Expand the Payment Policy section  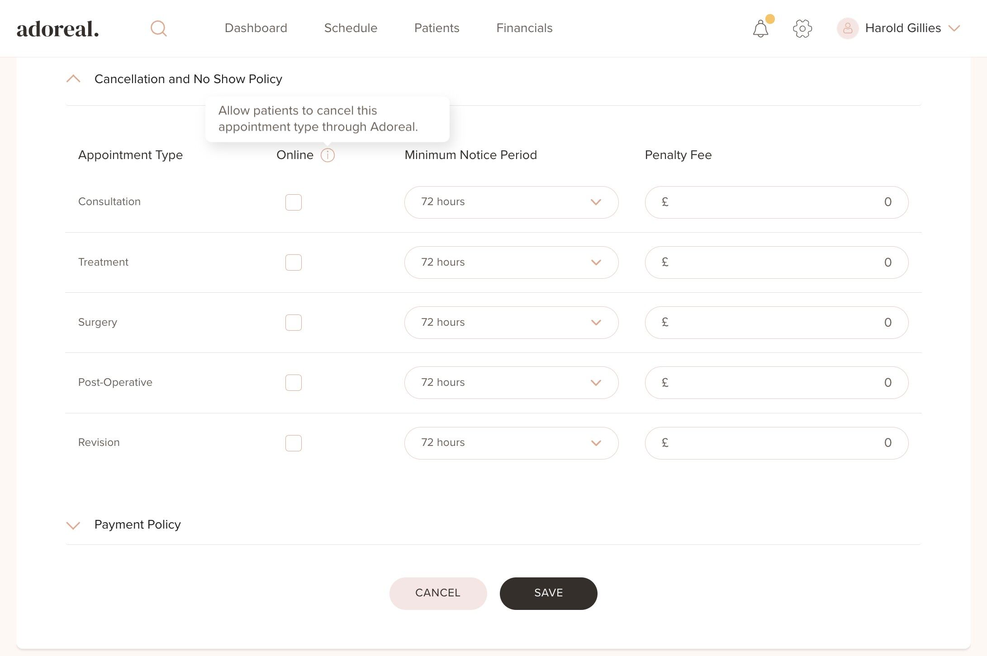pos(73,525)
